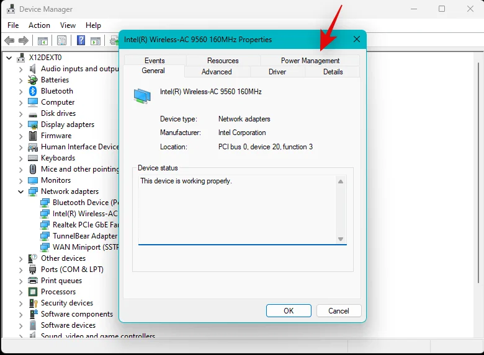Select the General tab

153,71
